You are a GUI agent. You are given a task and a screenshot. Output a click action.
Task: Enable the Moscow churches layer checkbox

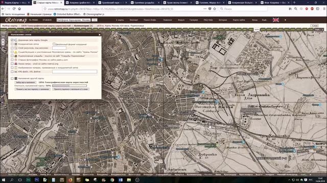coord(12,52)
